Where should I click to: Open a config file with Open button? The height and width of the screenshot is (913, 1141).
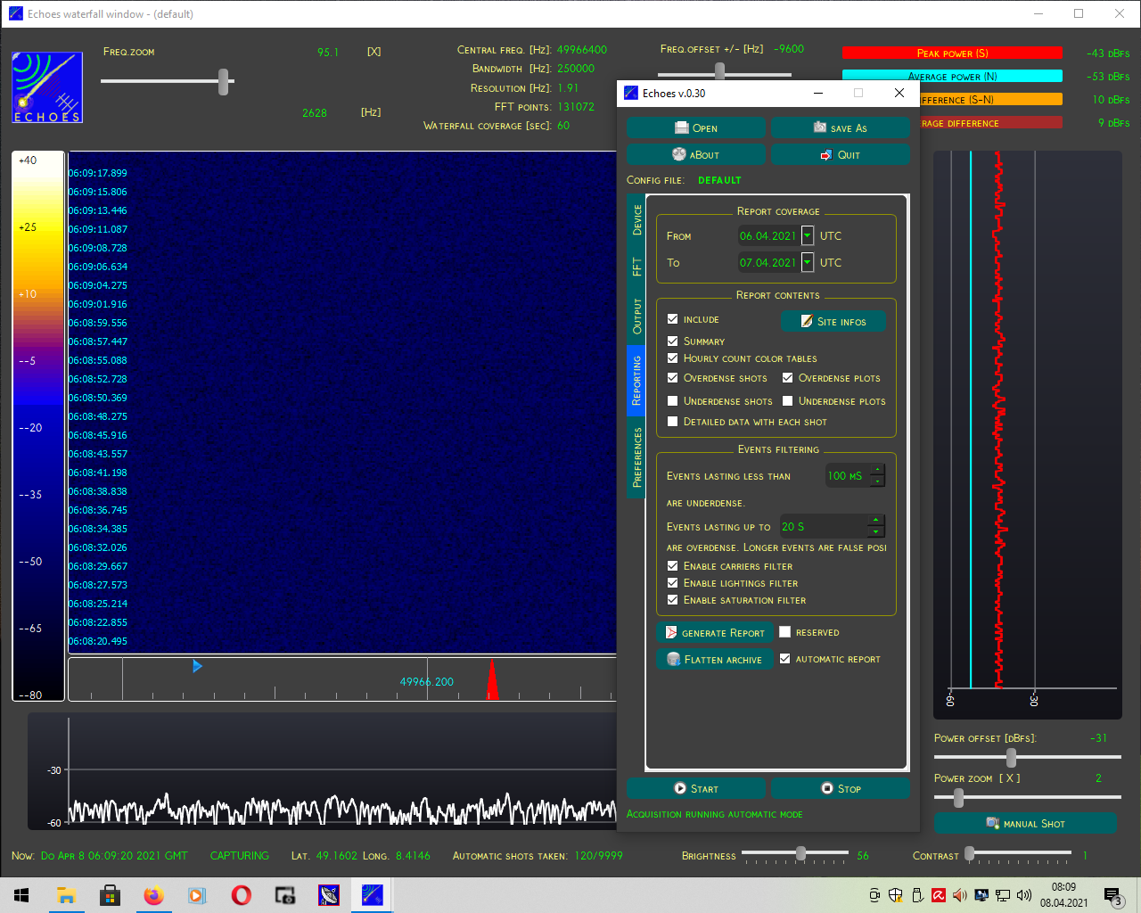(x=695, y=127)
